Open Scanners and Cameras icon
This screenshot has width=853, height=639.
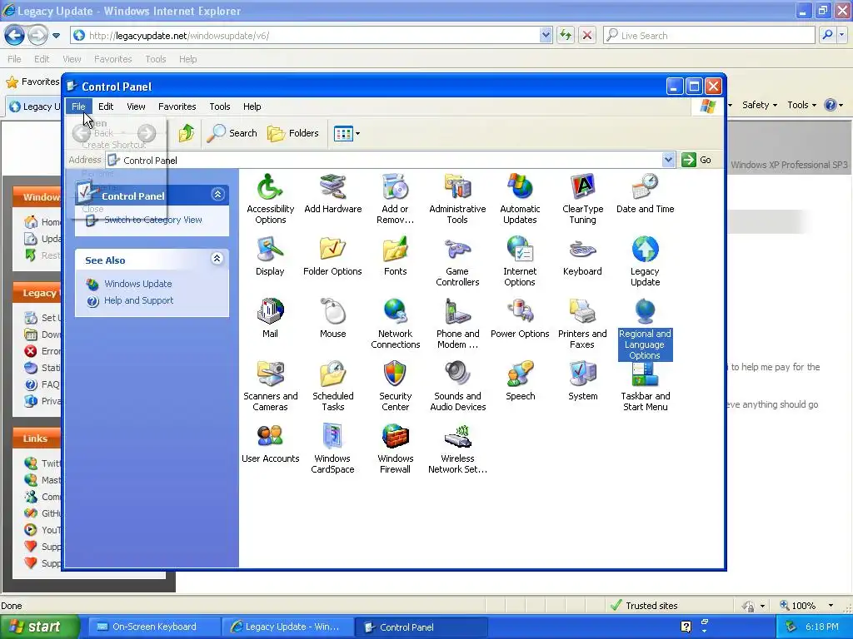point(270,386)
